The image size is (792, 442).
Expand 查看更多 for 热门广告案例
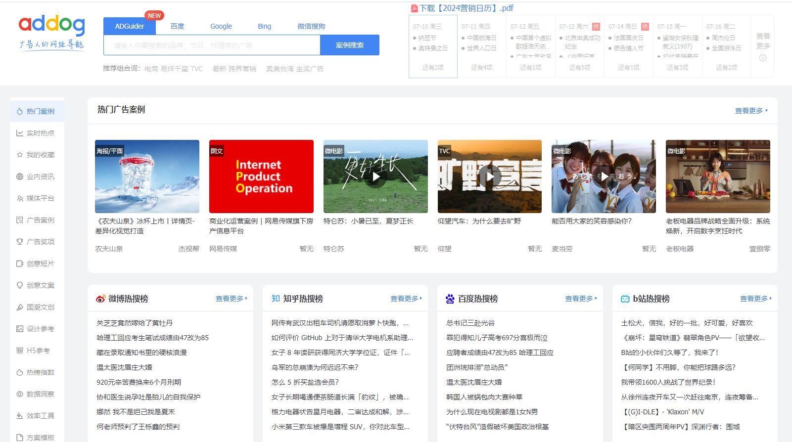(x=751, y=111)
